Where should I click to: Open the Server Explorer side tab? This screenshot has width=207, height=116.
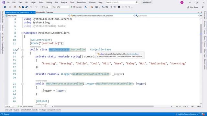click(x=2, y=17)
